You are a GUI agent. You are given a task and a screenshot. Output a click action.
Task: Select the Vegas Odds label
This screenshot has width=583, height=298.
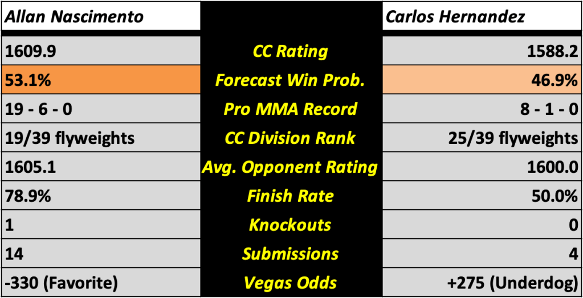pyautogui.click(x=291, y=283)
